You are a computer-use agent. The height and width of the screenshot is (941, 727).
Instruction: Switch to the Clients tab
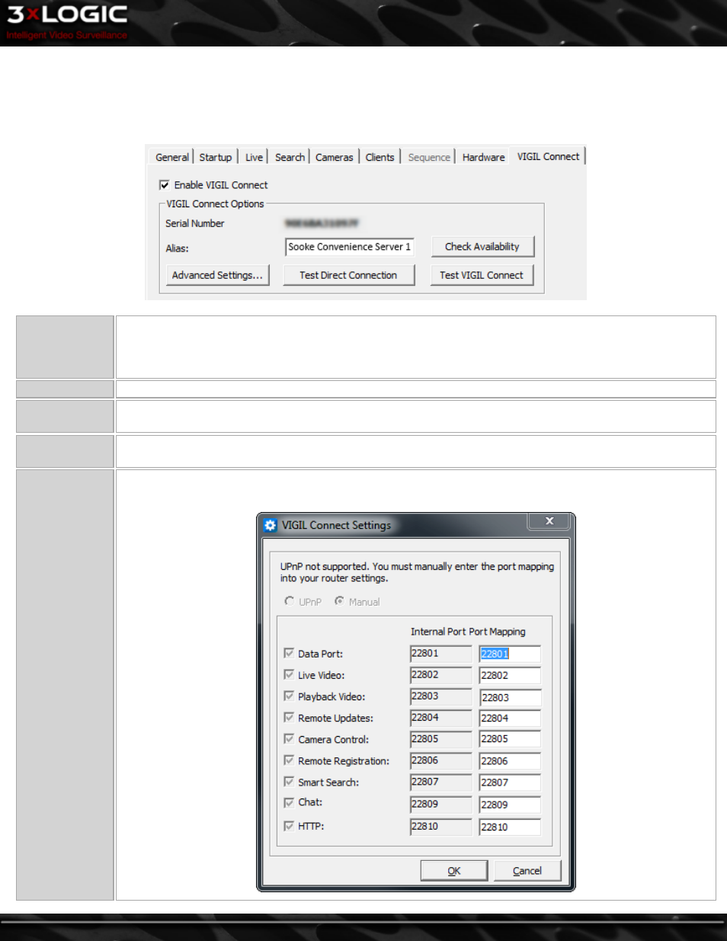[380, 157]
